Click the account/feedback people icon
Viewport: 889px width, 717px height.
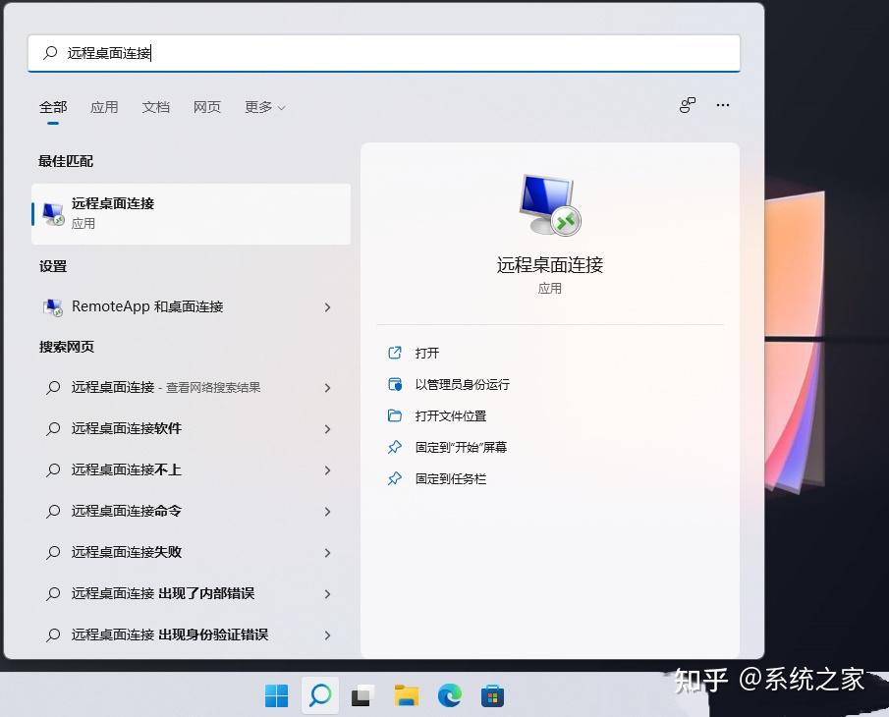click(688, 105)
